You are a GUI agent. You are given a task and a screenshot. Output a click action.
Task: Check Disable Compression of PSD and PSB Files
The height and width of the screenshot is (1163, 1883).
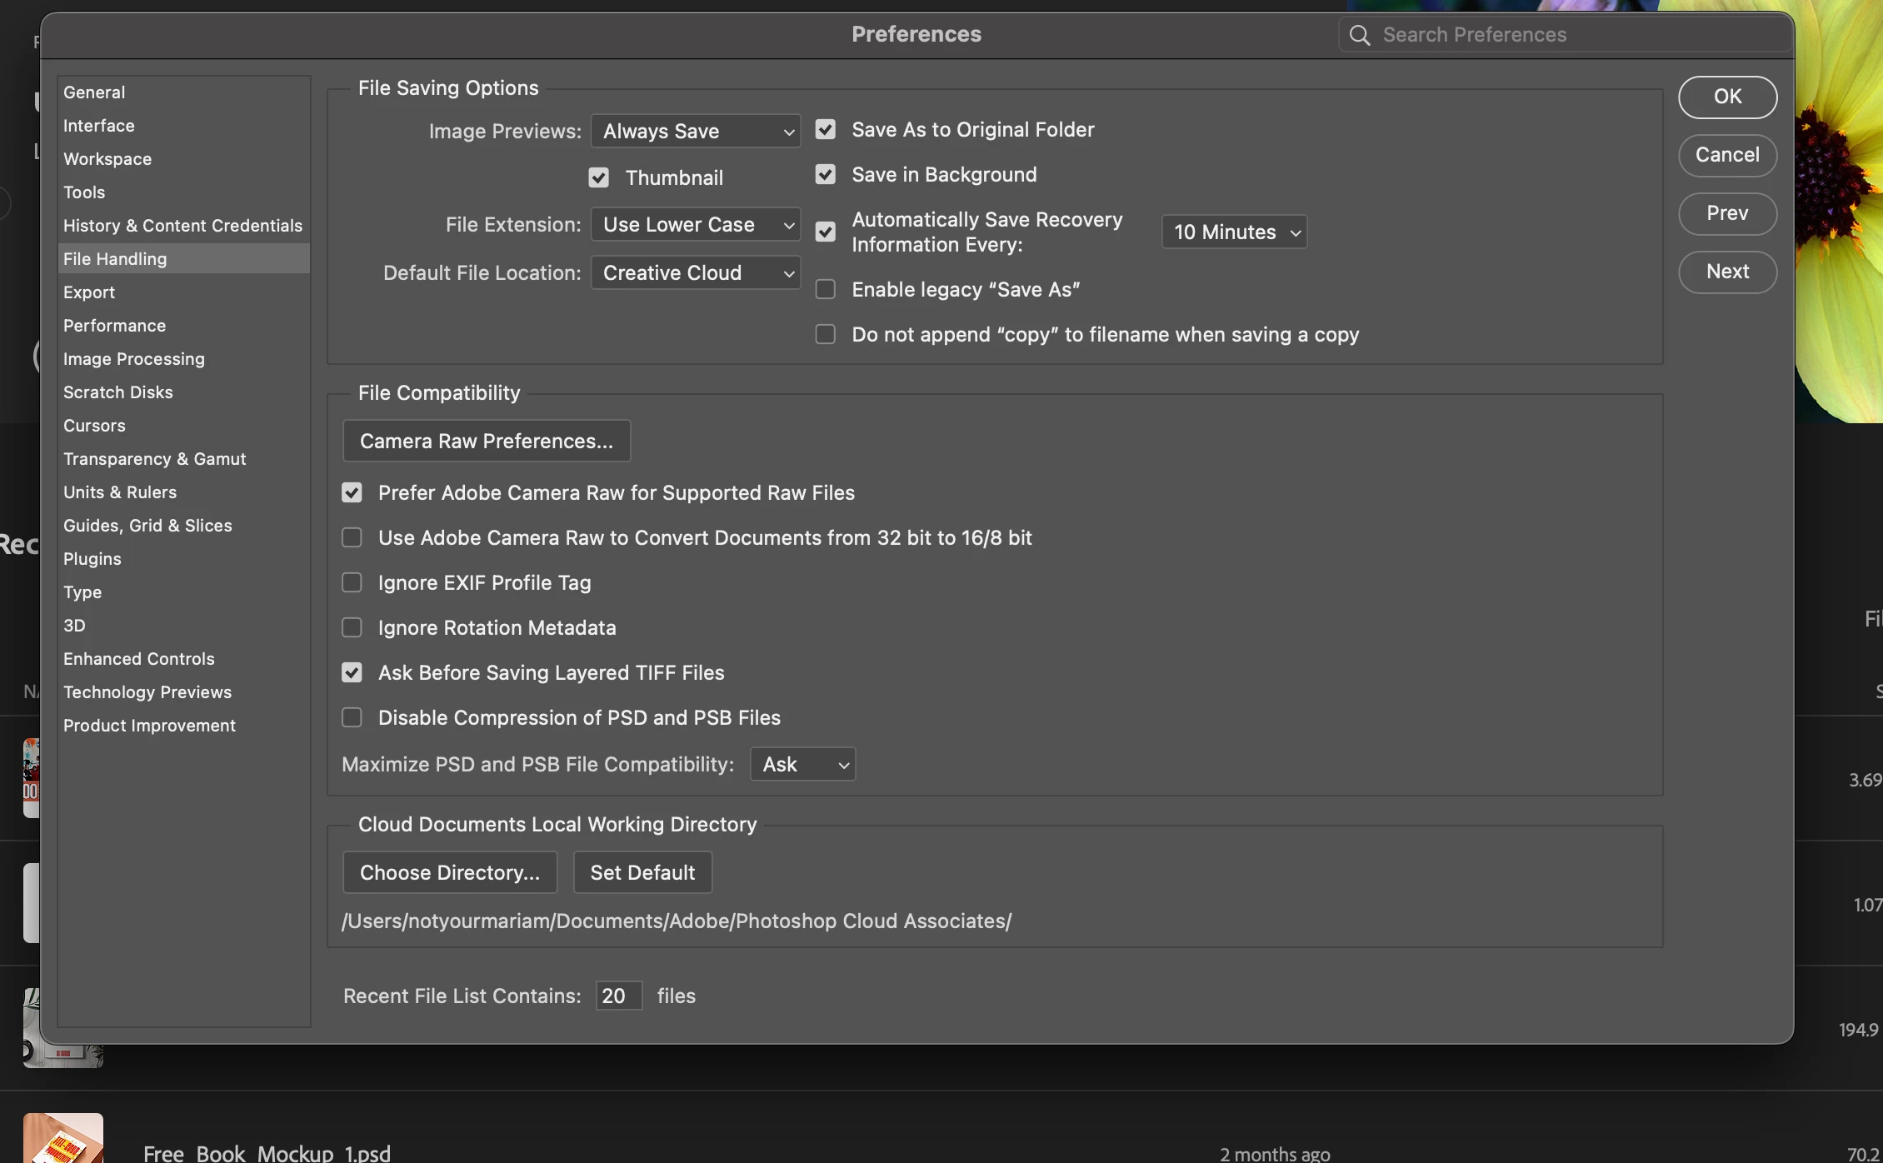click(x=352, y=717)
